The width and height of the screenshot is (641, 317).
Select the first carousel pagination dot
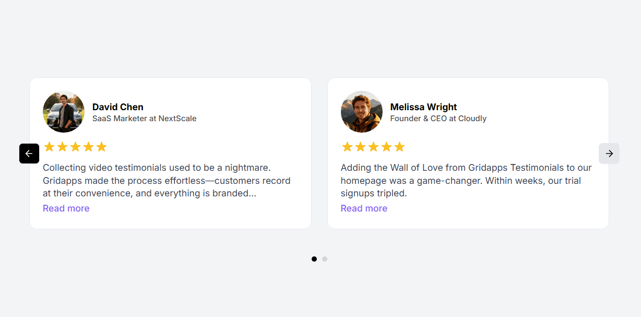314,259
